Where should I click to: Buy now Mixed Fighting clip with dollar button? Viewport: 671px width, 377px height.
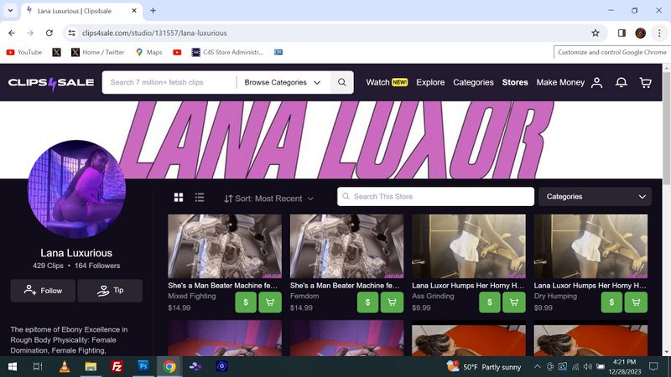pos(246,302)
